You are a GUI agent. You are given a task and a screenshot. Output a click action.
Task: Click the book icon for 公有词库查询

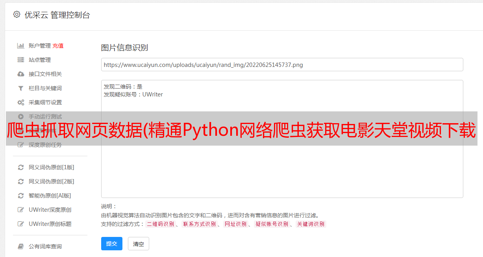(x=21, y=246)
